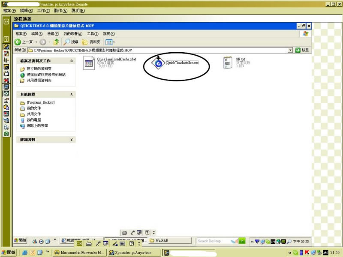Open 共用文件 in other places
343x257 pixels.
pos(34,114)
